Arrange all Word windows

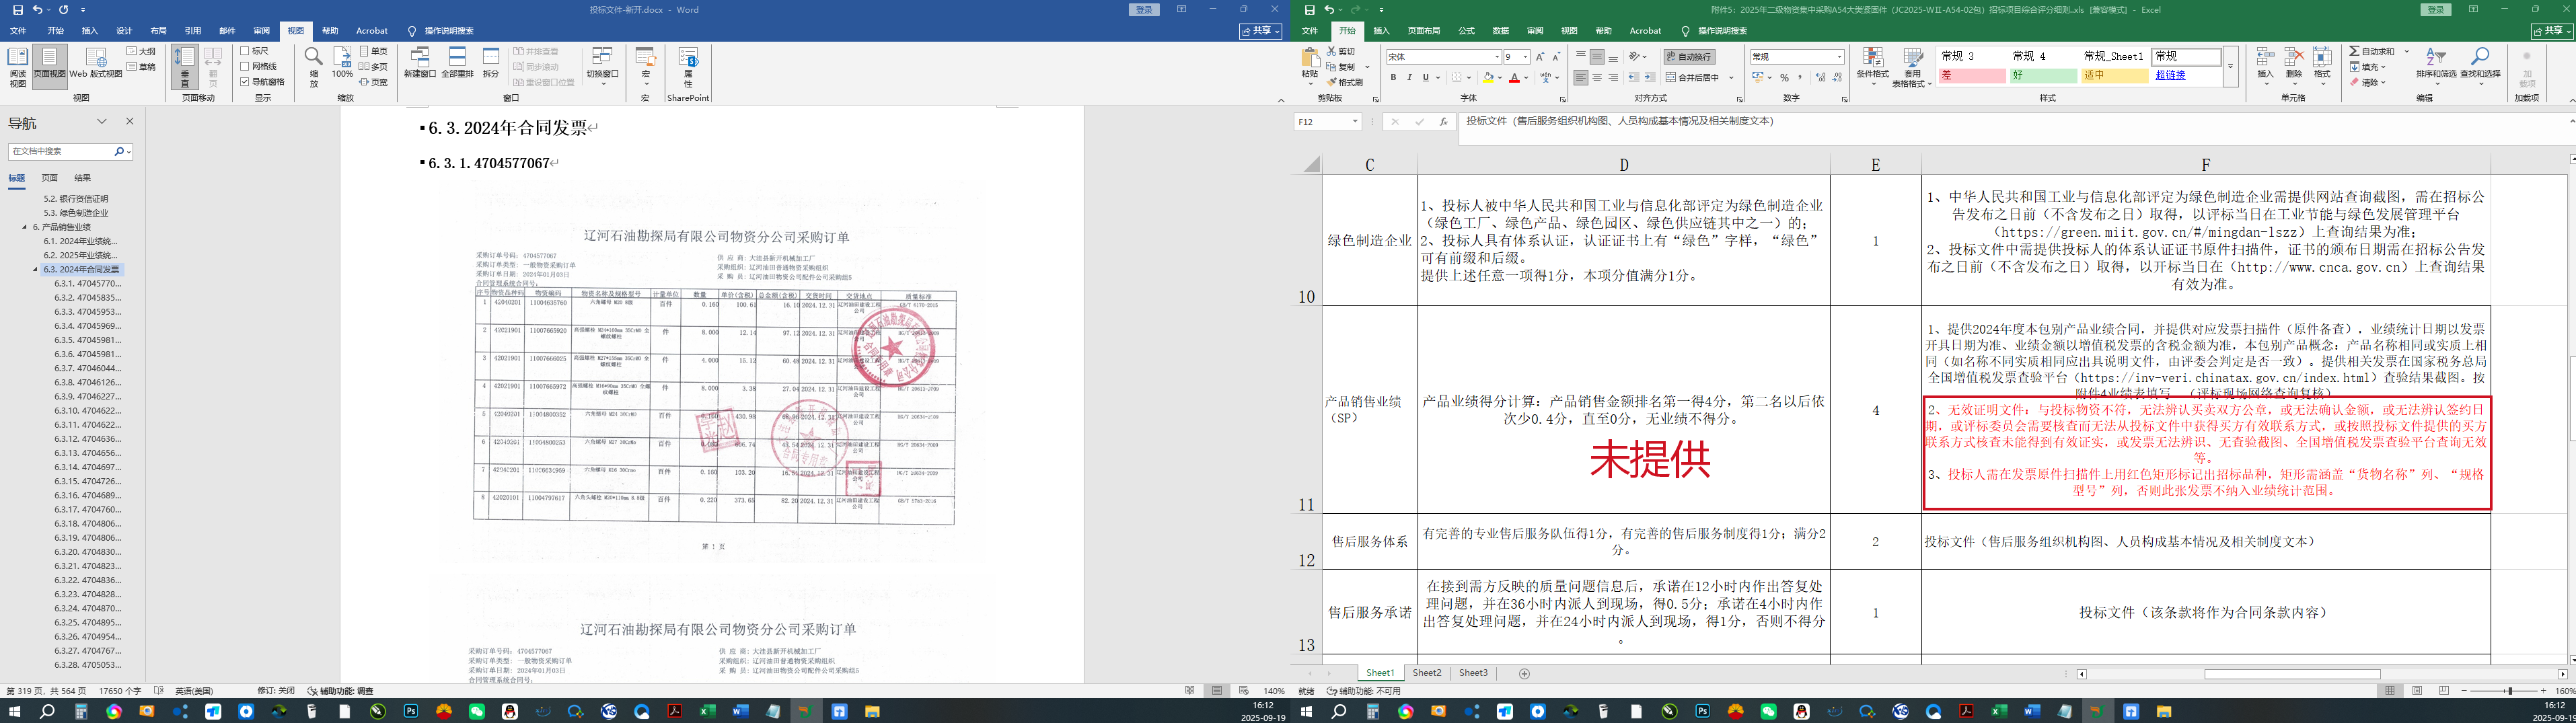457,63
